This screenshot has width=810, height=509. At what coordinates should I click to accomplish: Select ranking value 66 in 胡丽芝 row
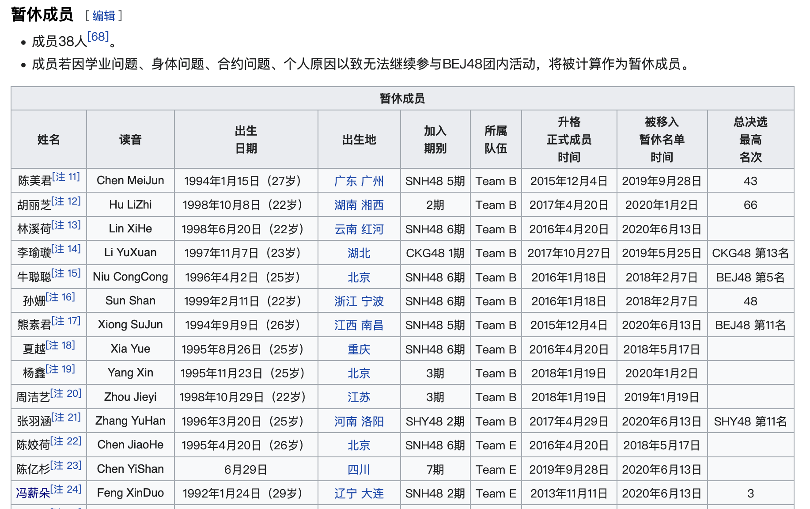750,205
